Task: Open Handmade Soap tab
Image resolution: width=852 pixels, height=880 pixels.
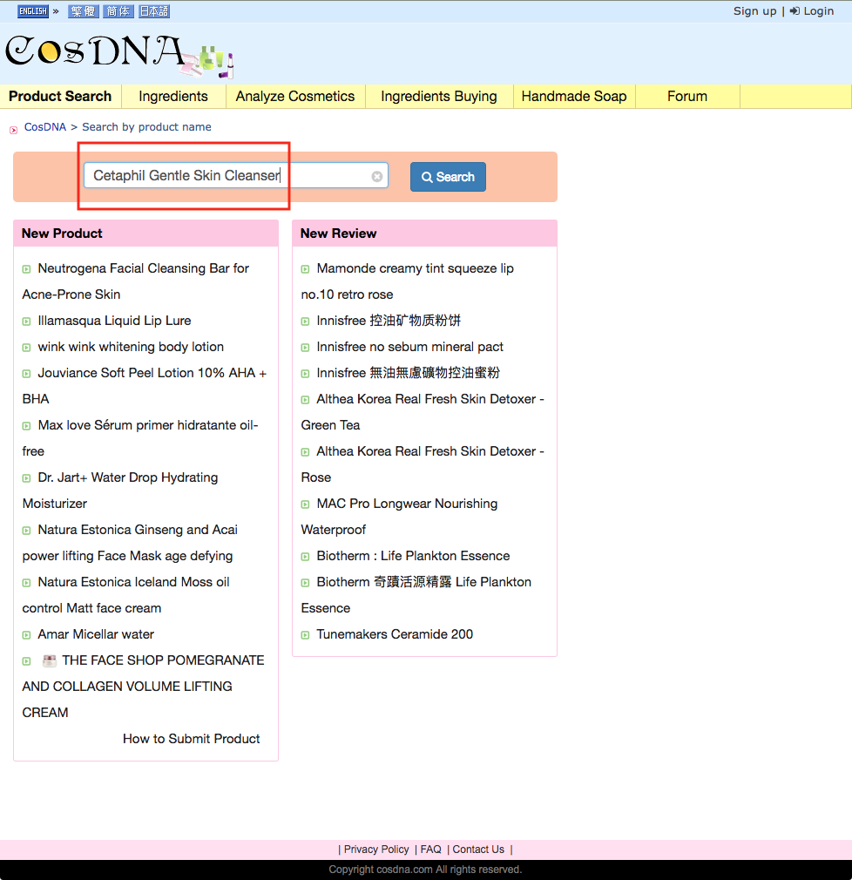Action: 574,97
